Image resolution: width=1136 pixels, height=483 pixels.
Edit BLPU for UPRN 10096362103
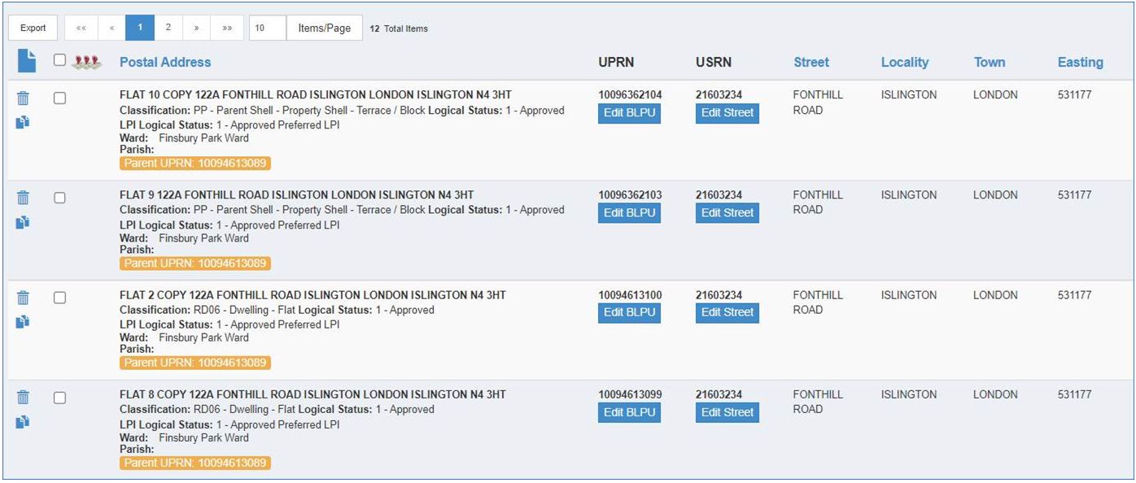[x=629, y=213]
